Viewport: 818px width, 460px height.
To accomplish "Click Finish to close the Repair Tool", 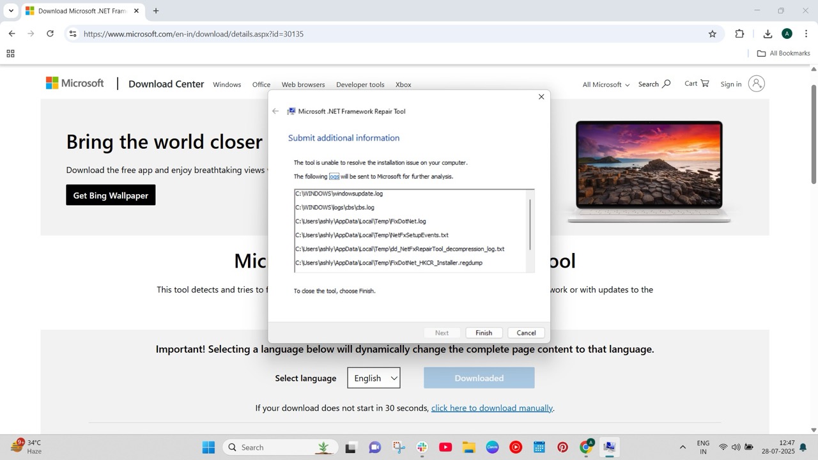I will point(484,332).
